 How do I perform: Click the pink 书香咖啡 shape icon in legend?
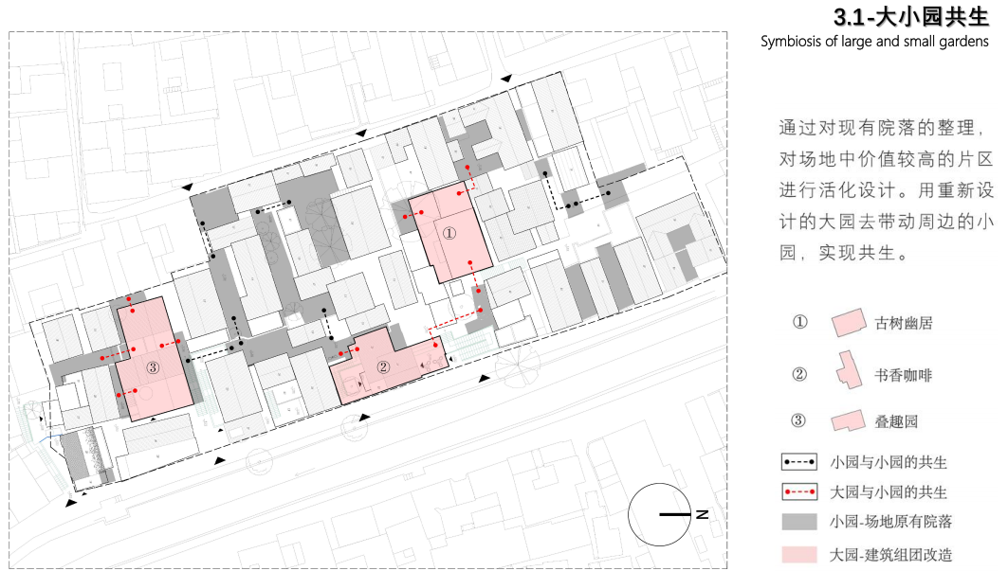click(x=849, y=370)
